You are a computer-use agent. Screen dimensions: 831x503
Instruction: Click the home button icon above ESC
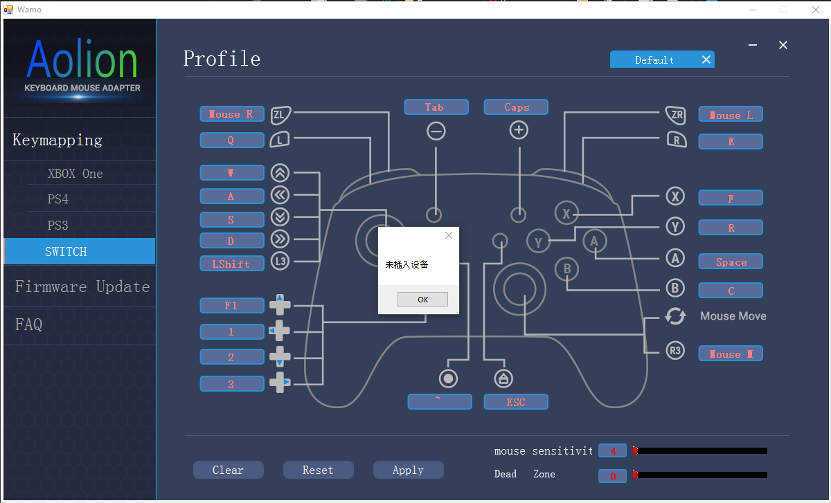click(x=503, y=378)
